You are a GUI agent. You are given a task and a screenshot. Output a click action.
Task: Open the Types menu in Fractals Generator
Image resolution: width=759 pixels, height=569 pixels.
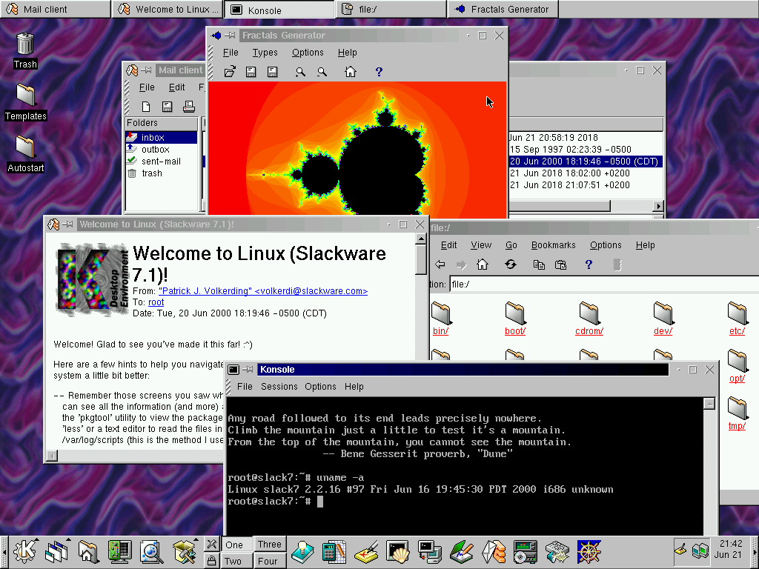tap(265, 53)
